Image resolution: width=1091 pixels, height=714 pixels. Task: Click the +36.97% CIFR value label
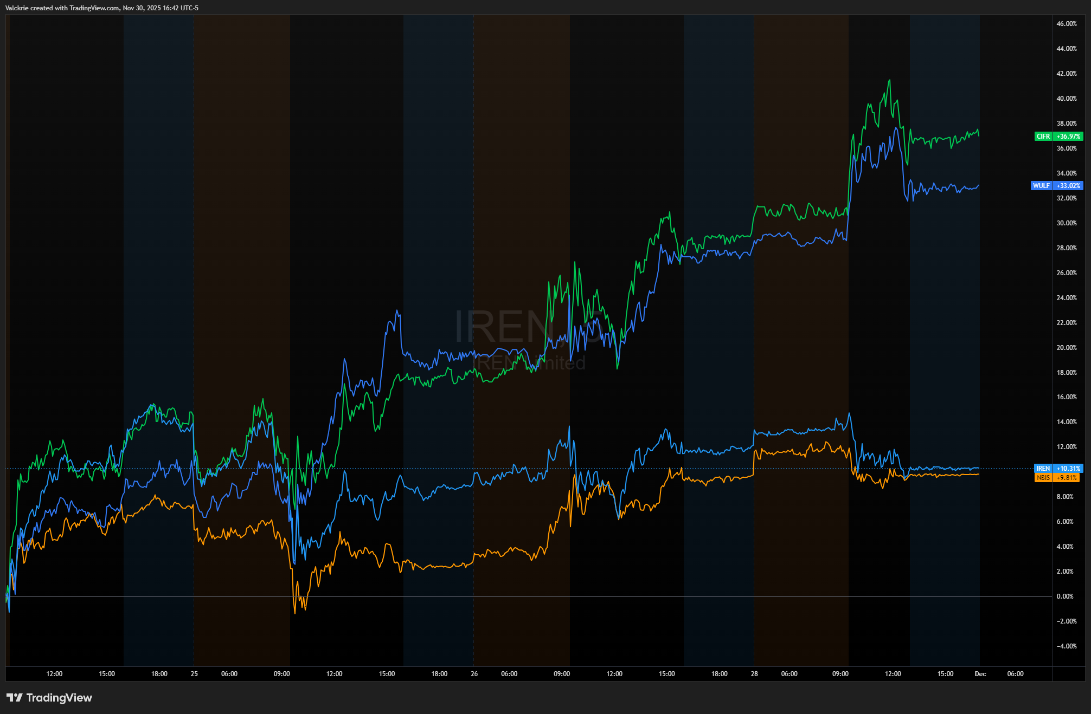1068,137
